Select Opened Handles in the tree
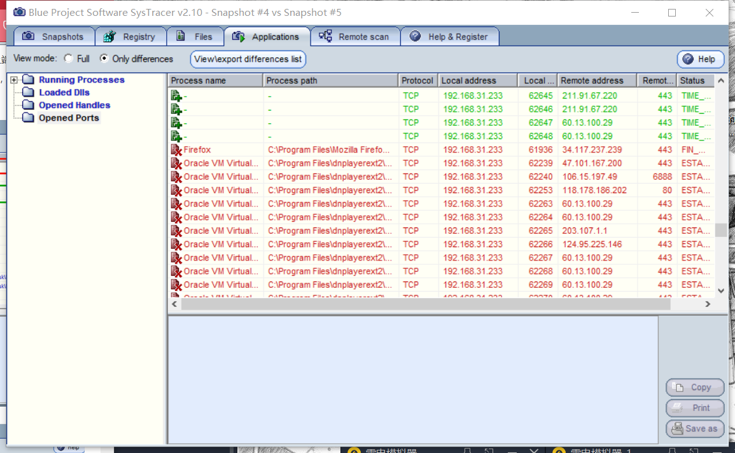 (74, 105)
